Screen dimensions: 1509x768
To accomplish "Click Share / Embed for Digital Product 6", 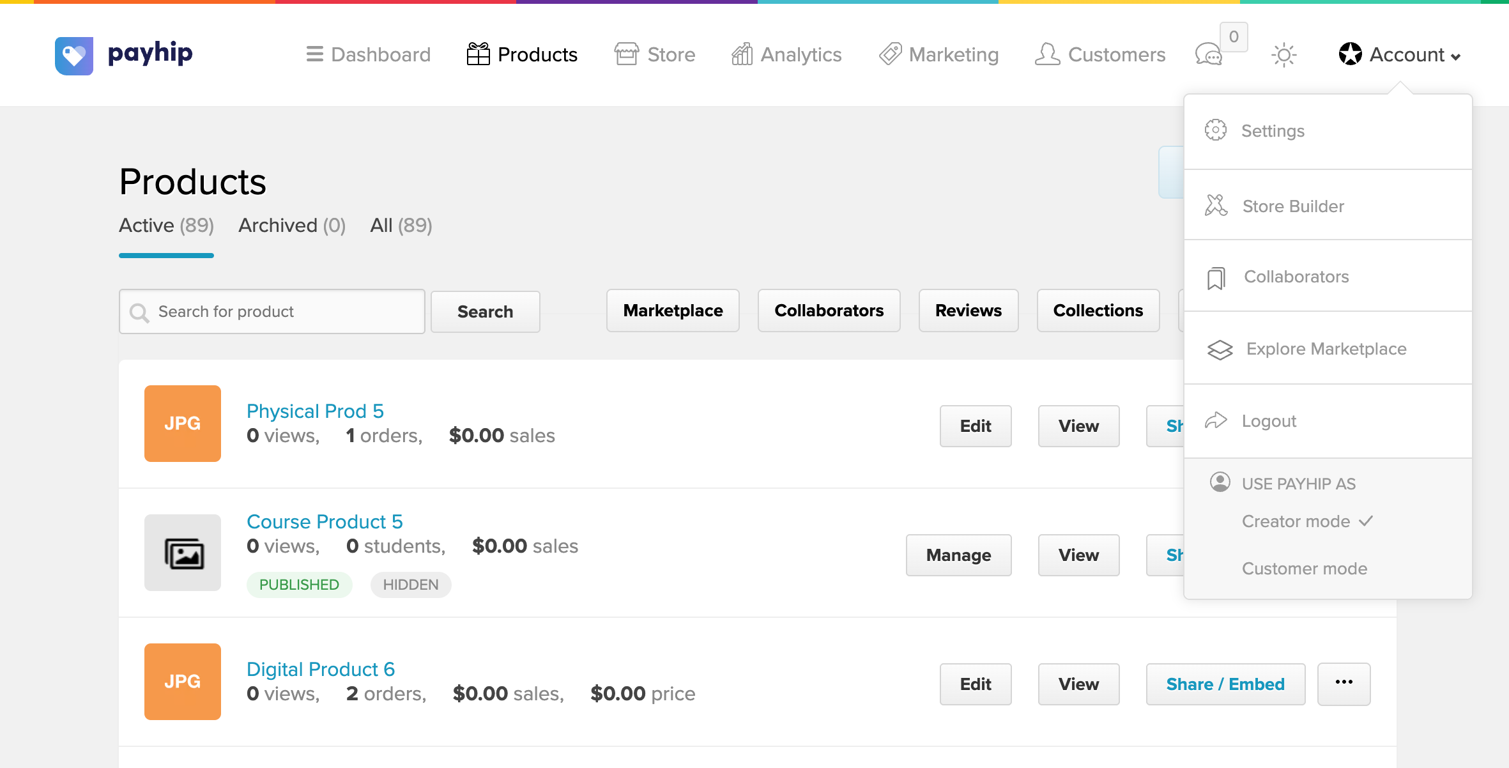I will click(x=1225, y=684).
